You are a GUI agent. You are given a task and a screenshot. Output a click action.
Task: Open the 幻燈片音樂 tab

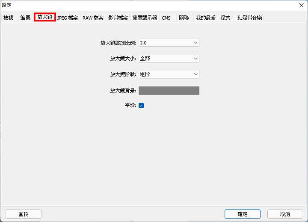click(x=249, y=18)
